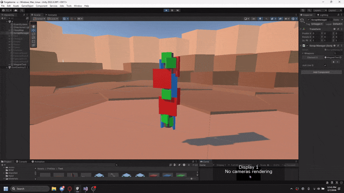This screenshot has height=193, width=344.
Task: Toggle scene audio mute icon
Action: coord(266,19)
